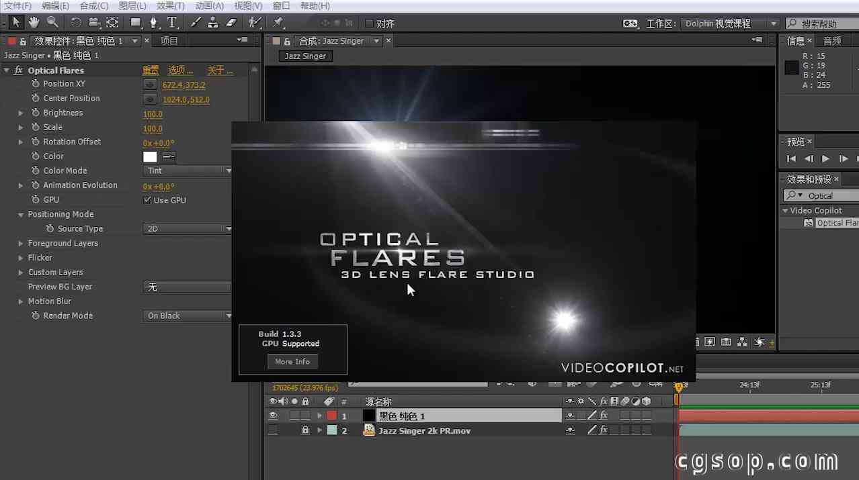Select the Type text tool
The height and width of the screenshot is (480, 859).
172,23
